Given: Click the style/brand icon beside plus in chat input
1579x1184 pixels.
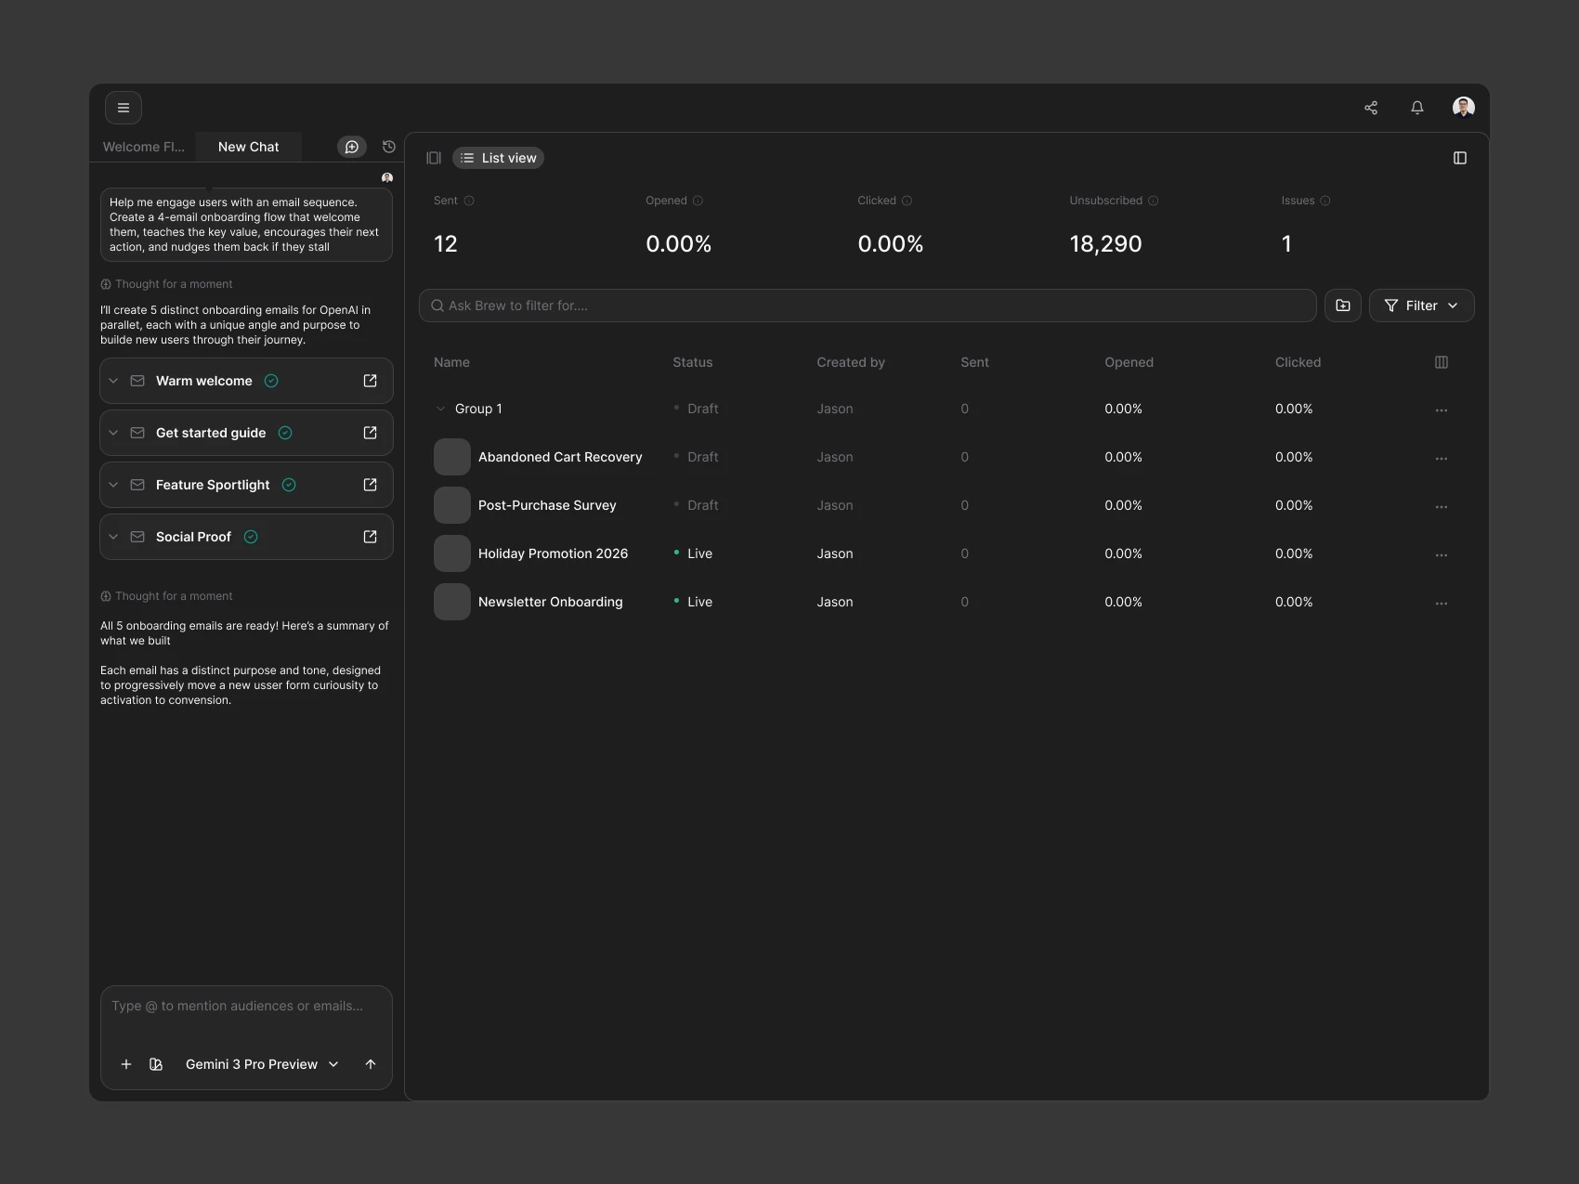Looking at the screenshot, I should (156, 1064).
